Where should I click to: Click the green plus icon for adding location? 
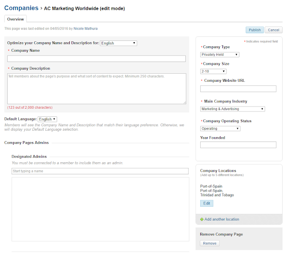(202, 219)
